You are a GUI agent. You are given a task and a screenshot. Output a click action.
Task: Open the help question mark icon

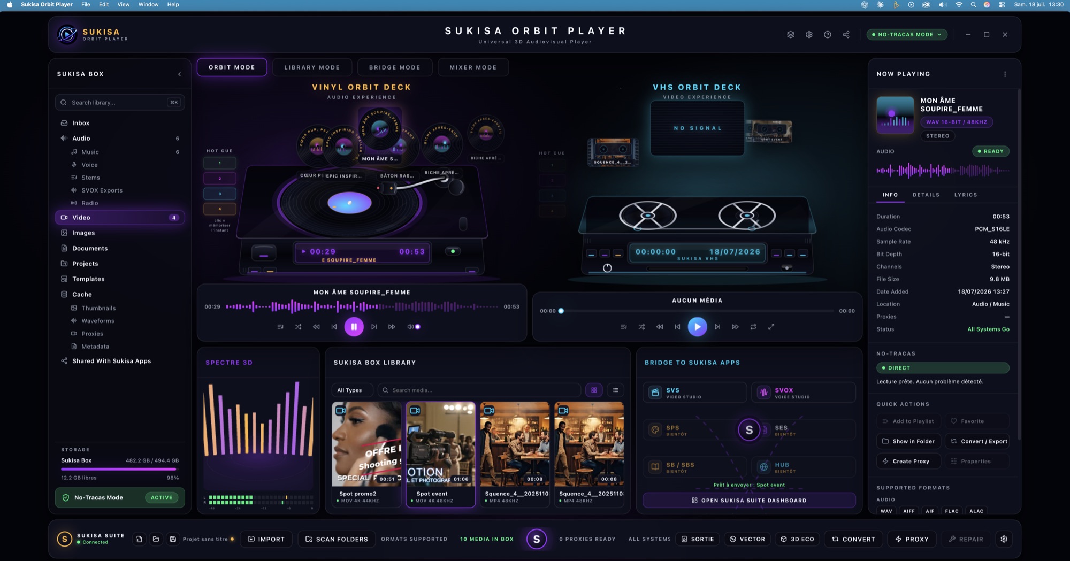(828, 35)
